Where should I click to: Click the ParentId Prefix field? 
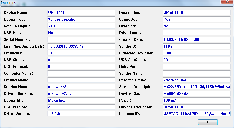click(196, 80)
